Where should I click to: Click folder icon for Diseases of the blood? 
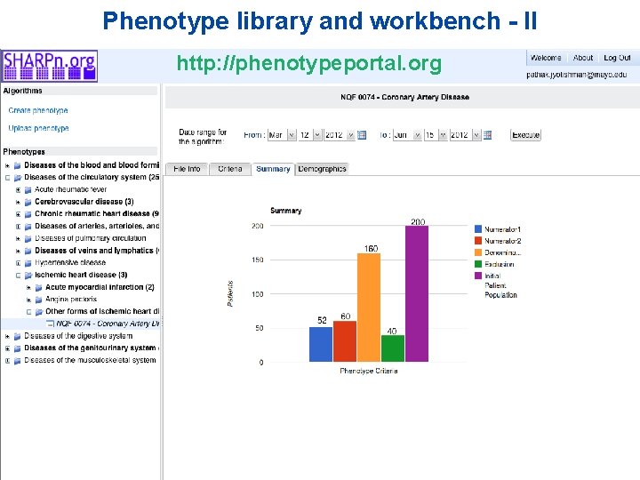coord(18,165)
